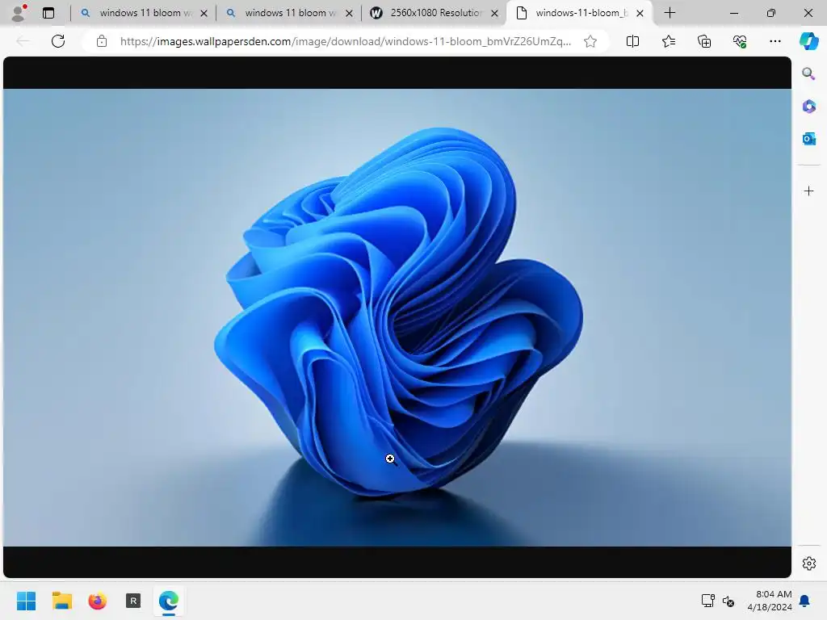827x620 pixels.
Task: Open Outlook in the sidebar
Action: 808,139
